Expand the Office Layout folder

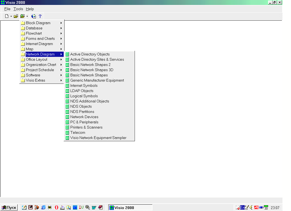(x=42, y=59)
